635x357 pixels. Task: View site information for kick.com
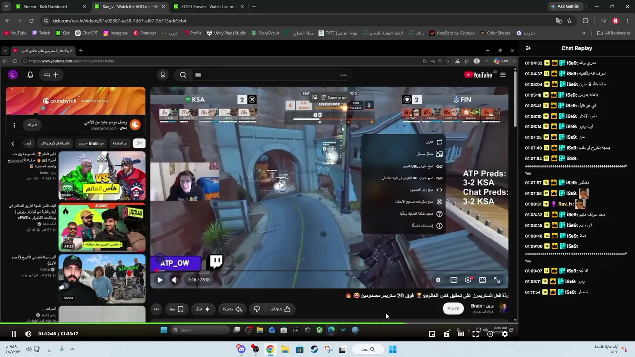click(46, 21)
